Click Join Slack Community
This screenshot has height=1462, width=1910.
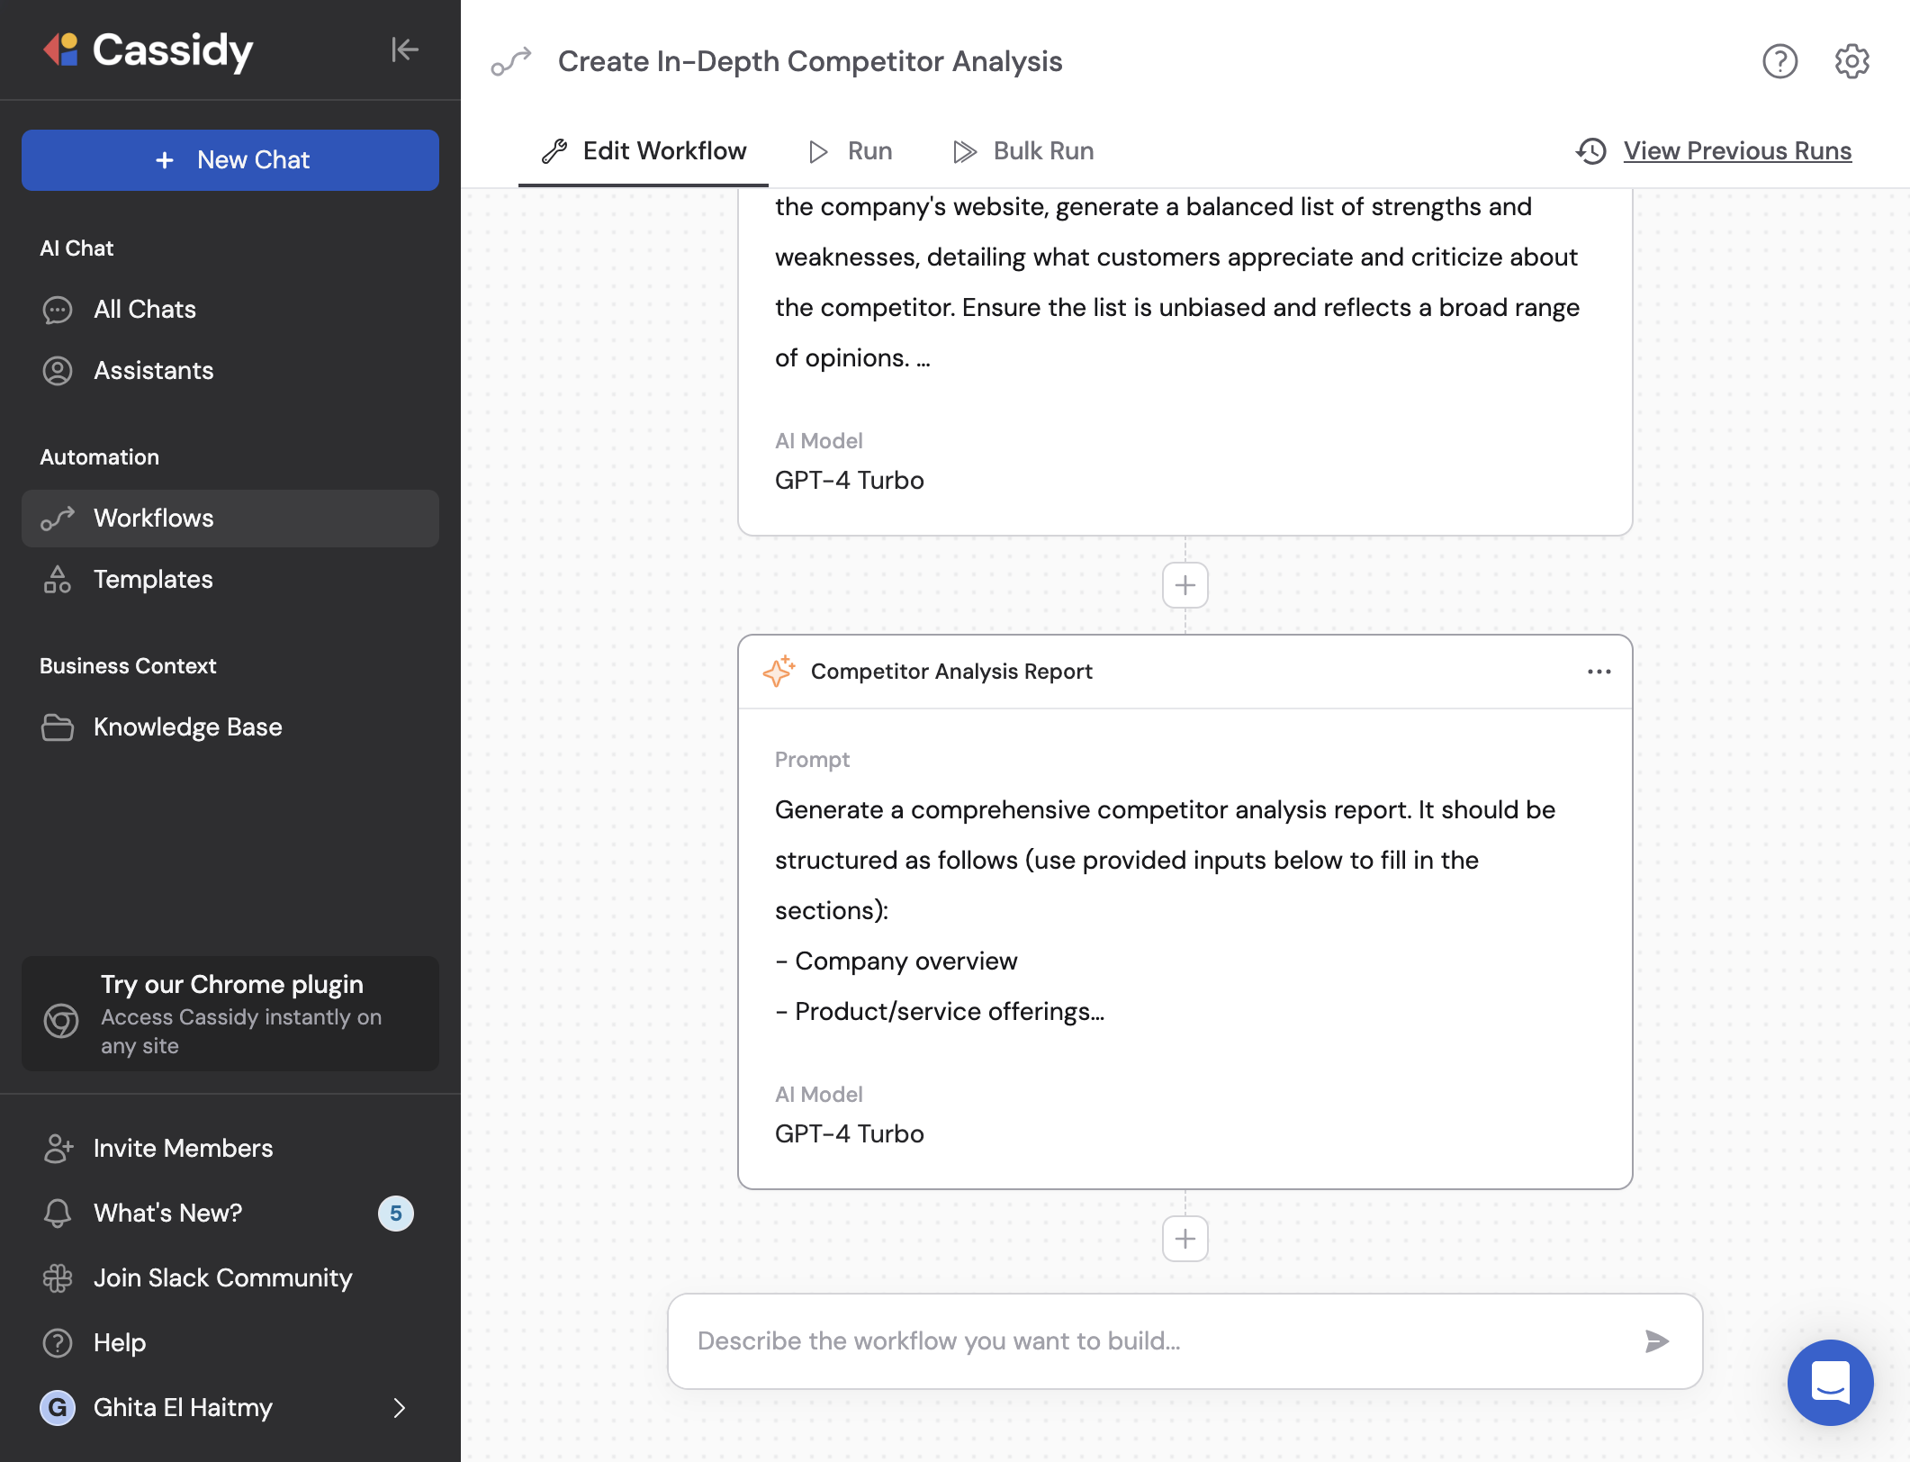point(230,1277)
